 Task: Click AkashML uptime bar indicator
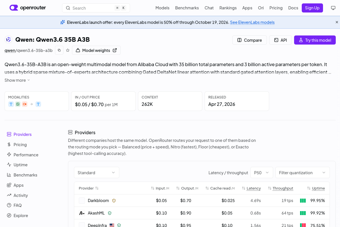coord(303,213)
